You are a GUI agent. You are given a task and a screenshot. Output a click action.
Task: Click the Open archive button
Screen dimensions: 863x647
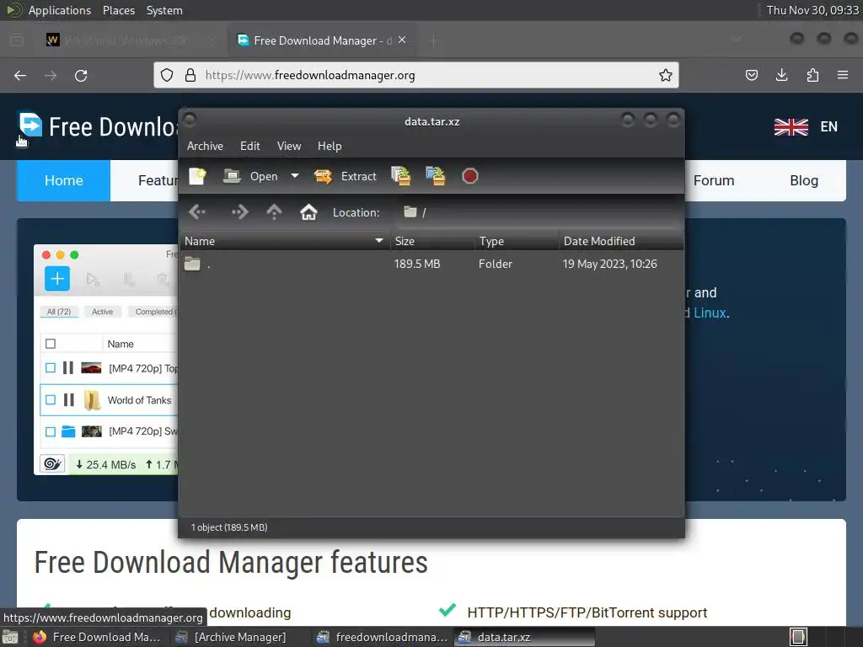[x=250, y=176]
